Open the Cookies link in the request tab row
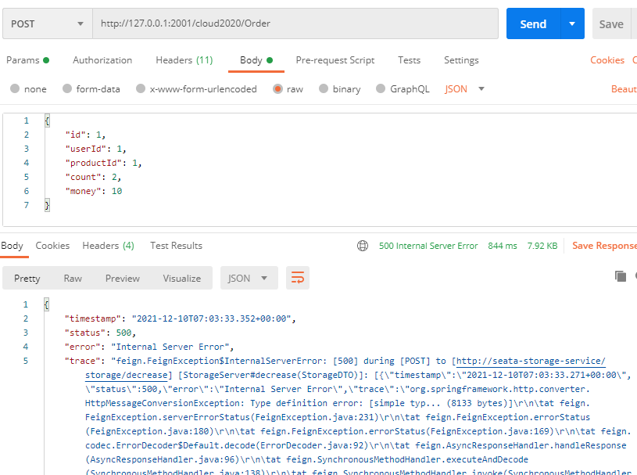637x475 pixels. (607, 60)
